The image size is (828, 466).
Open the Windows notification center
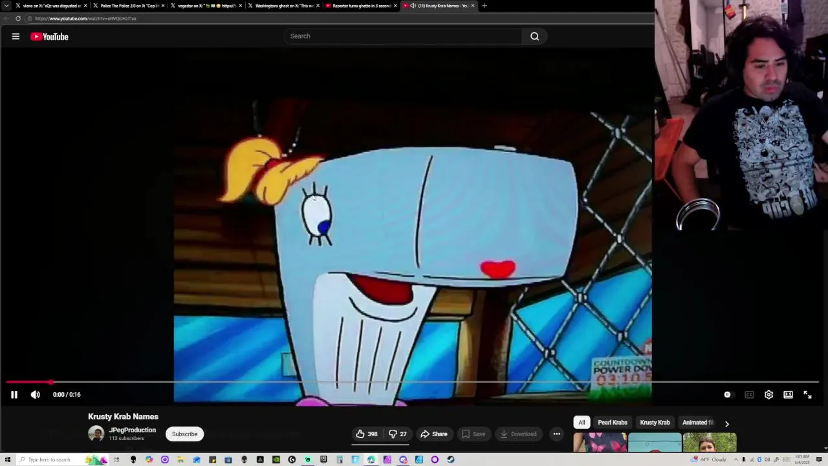(x=819, y=460)
